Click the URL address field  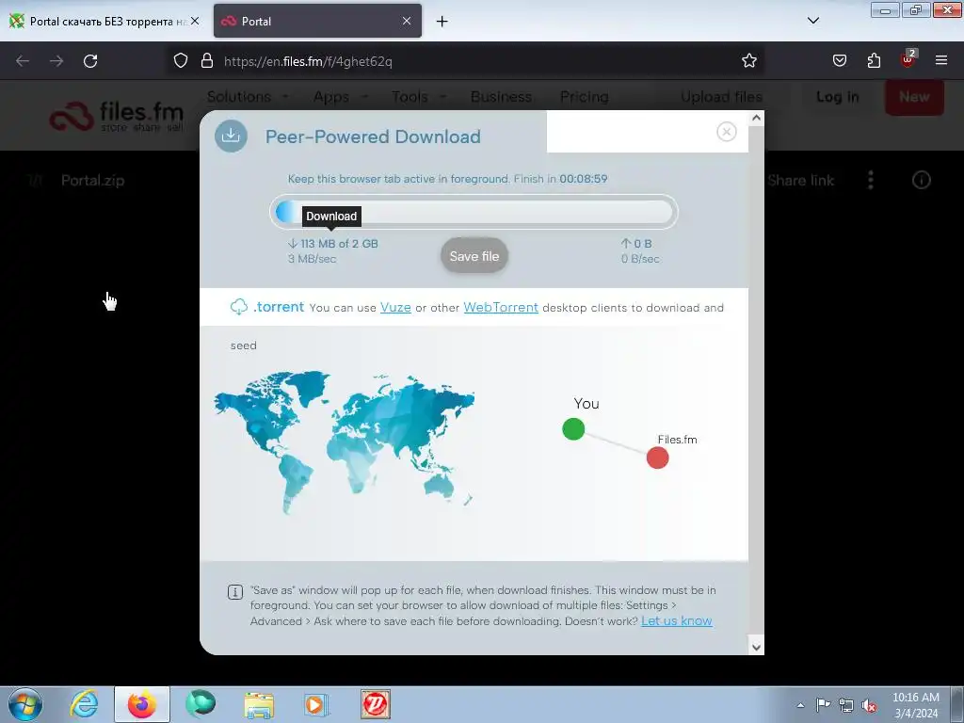point(467,61)
